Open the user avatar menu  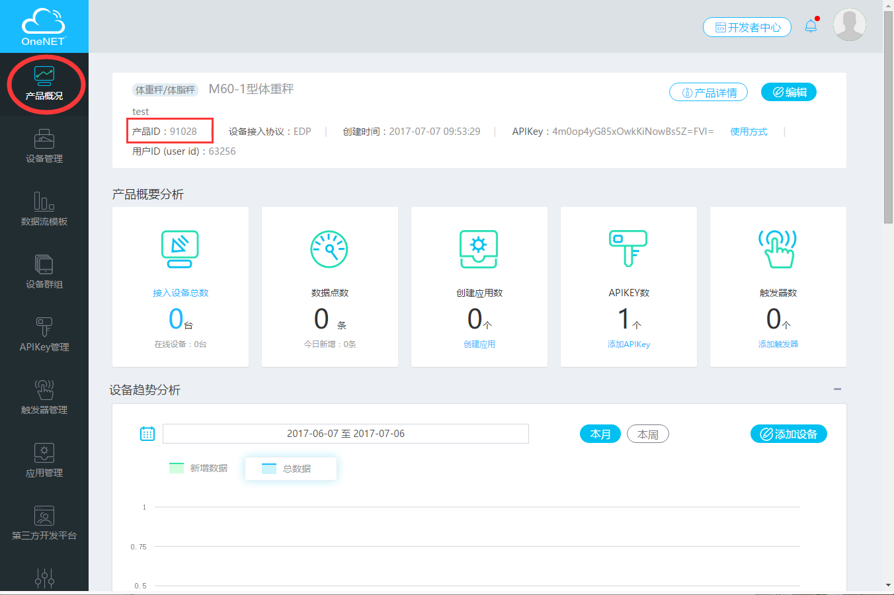click(849, 25)
